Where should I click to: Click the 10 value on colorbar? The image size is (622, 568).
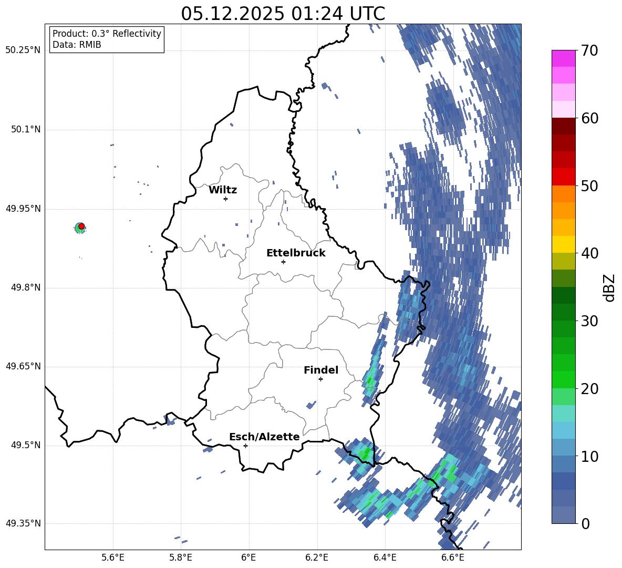[589, 456]
